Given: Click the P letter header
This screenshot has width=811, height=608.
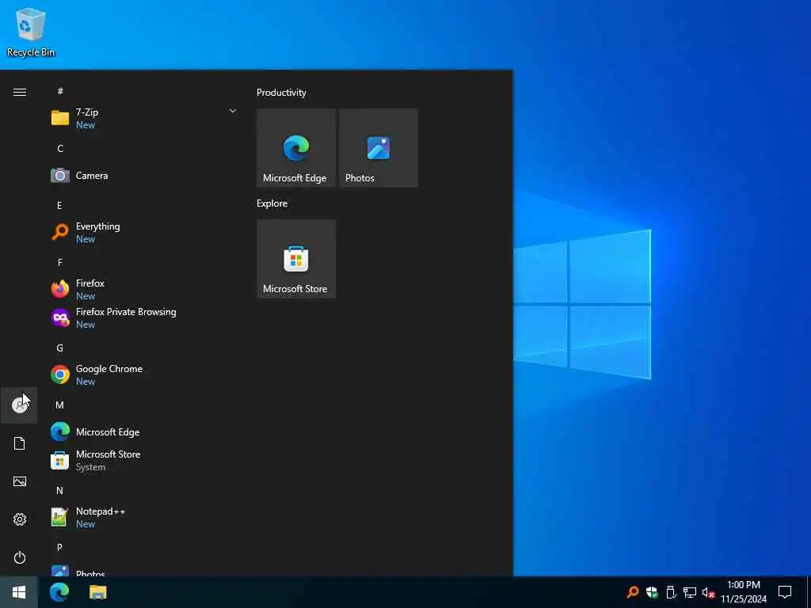Looking at the screenshot, I should tap(59, 547).
